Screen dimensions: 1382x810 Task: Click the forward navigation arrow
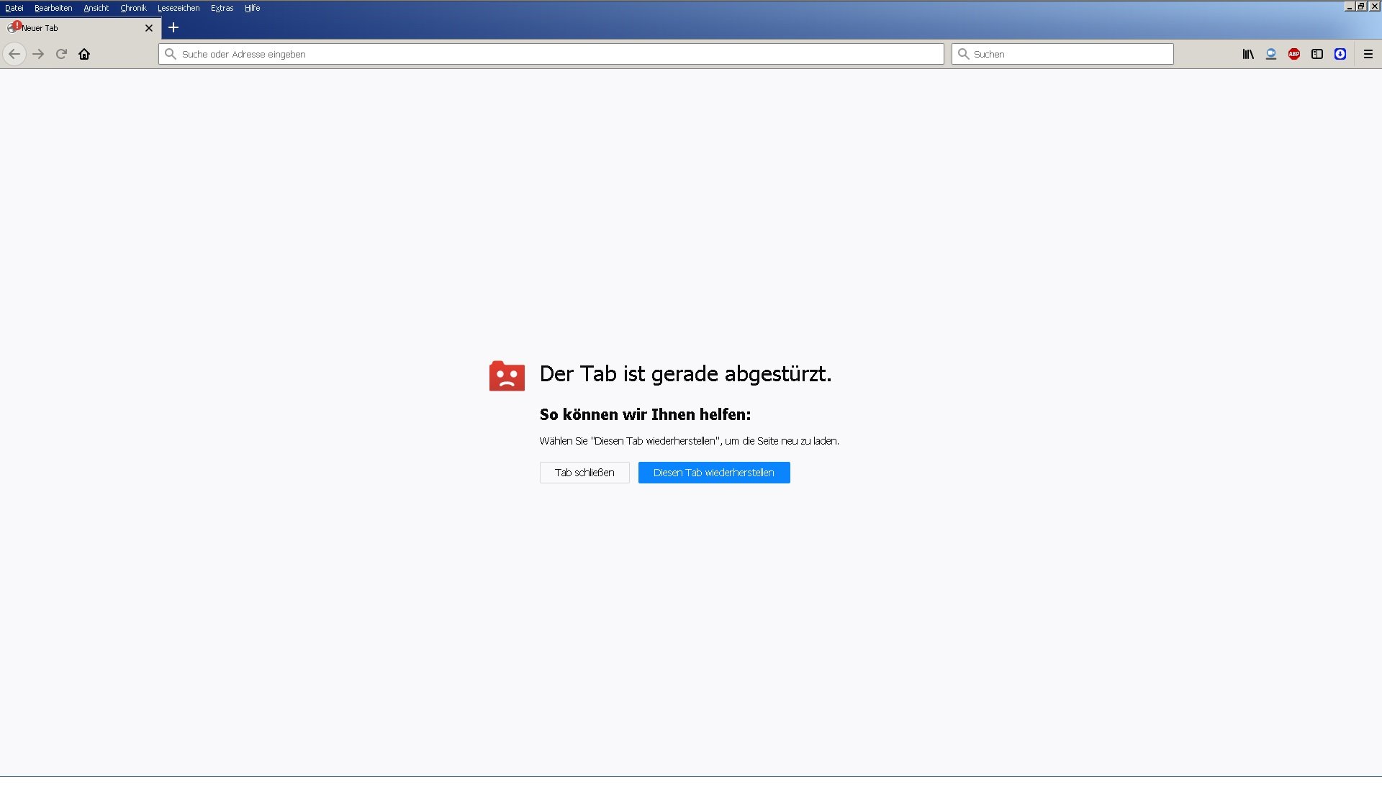[x=38, y=54]
